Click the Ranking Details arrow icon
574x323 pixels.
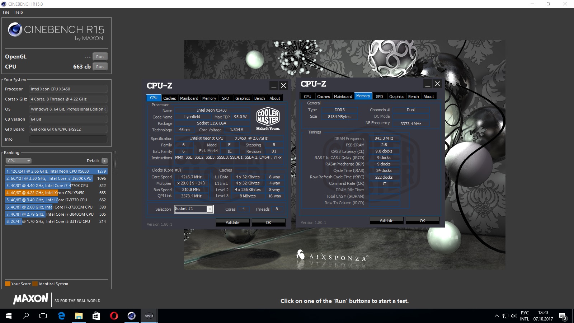click(x=104, y=161)
